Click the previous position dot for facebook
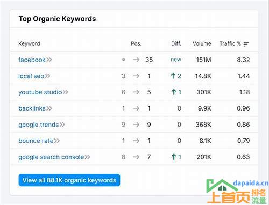 (123, 60)
